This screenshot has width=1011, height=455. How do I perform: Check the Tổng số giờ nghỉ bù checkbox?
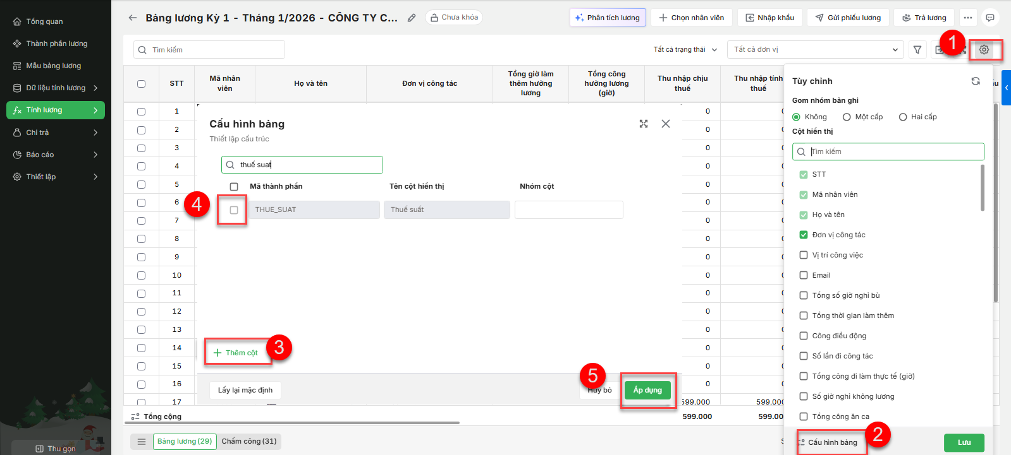tap(804, 295)
